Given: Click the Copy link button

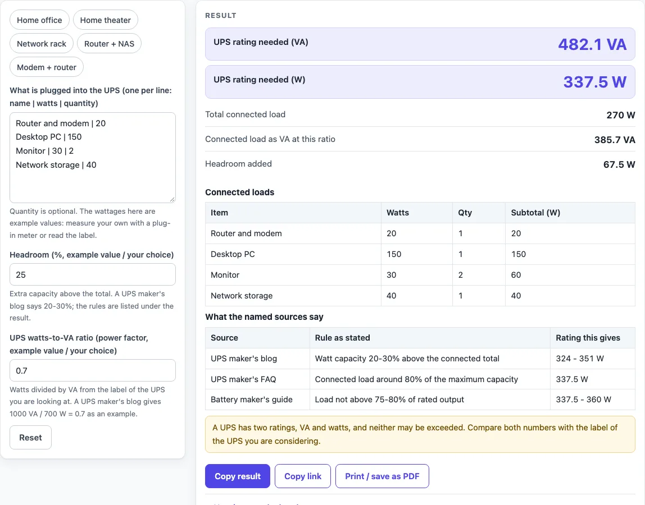Looking at the screenshot, I should coord(303,476).
